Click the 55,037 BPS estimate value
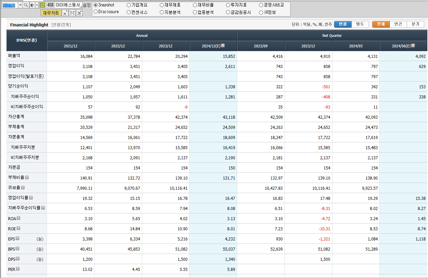 click(x=229, y=249)
